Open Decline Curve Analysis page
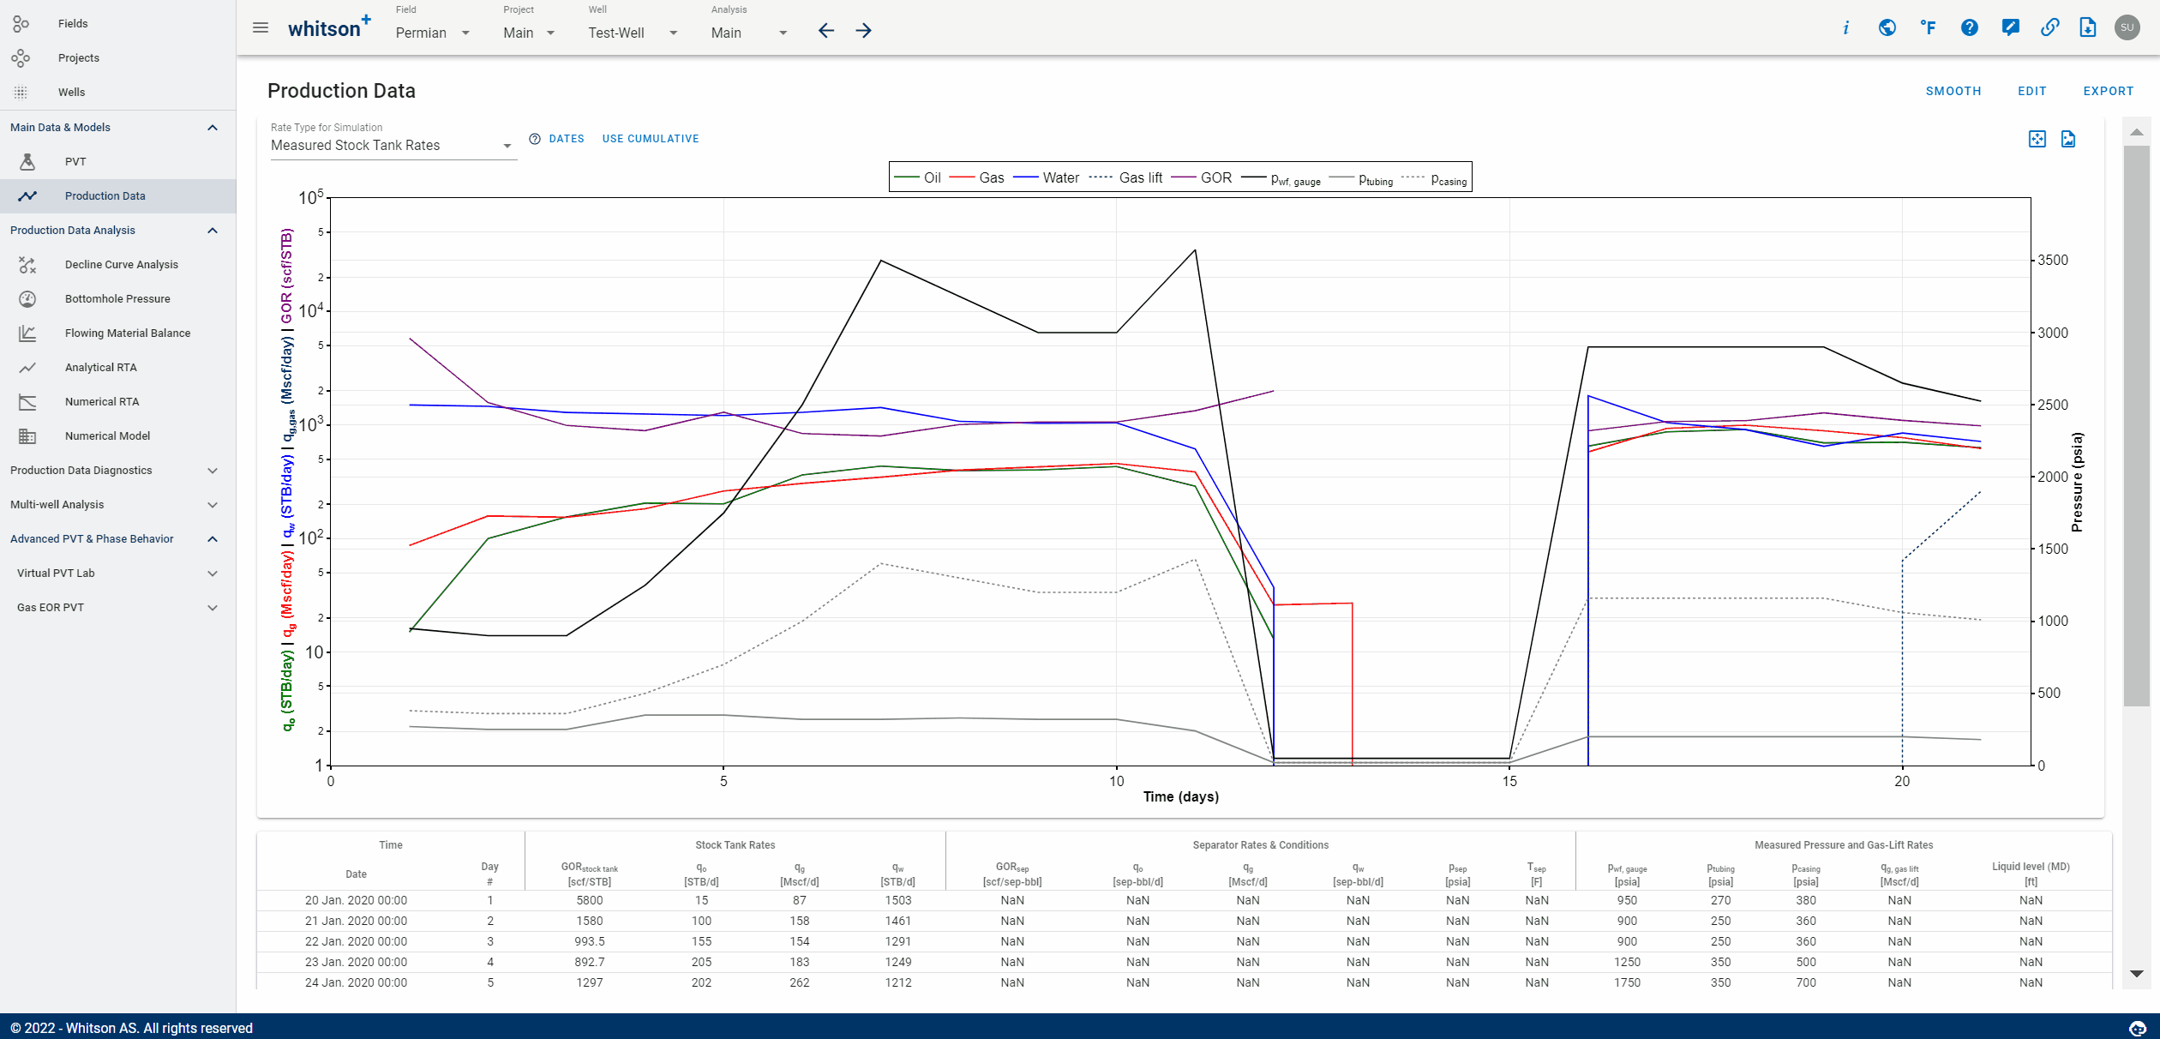The width and height of the screenshot is (2160, 1039). [x=118, y=265]
